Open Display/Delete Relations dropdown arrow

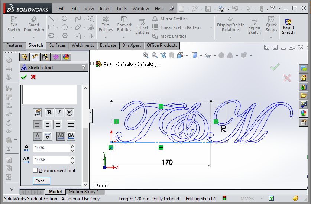(230, 37)
